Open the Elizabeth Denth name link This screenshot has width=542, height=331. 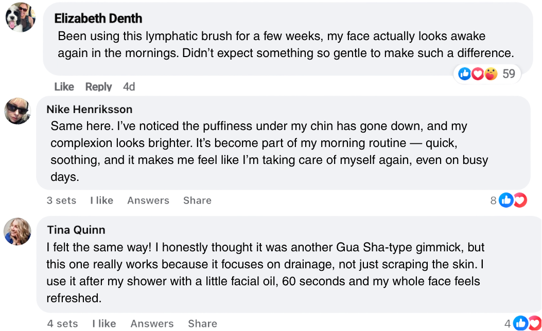tap(98, 19)
